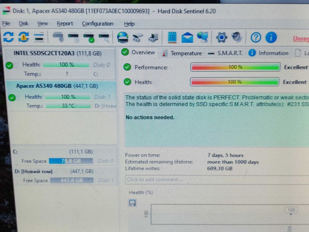This screenshot has height=232, width=309.
Task: Click the Intel disk Health 100 % bar
Action: point(66,65)
